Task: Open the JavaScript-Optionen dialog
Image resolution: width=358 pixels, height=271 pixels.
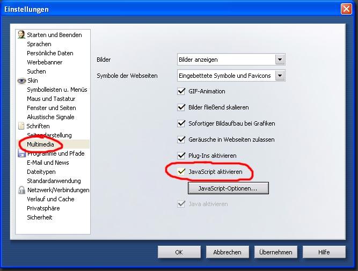Action: point(228,188)
